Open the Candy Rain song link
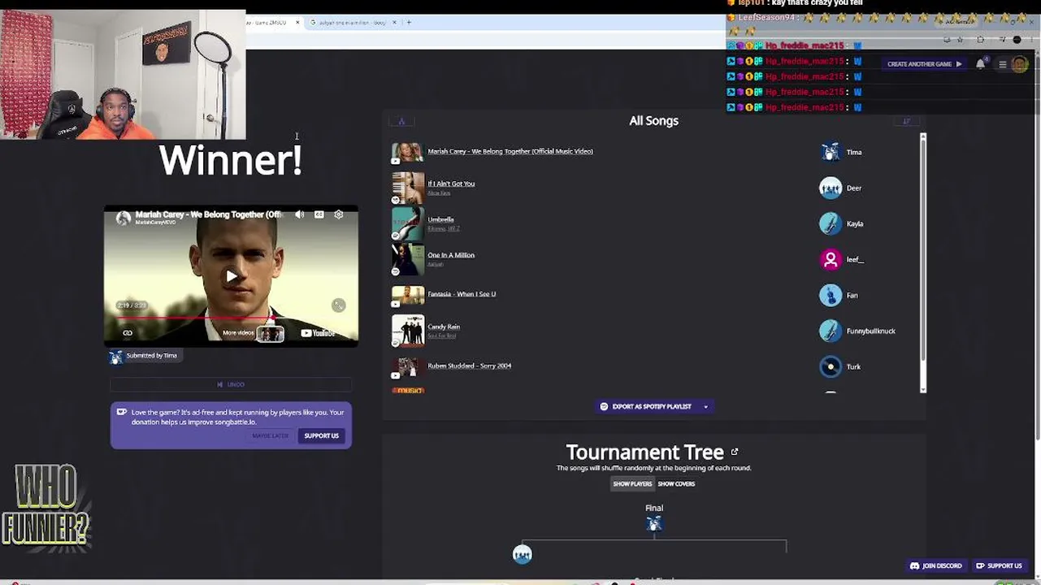The height and width of the screenshot is (585, 1041). pyautogui.click(x=444, y=327)
